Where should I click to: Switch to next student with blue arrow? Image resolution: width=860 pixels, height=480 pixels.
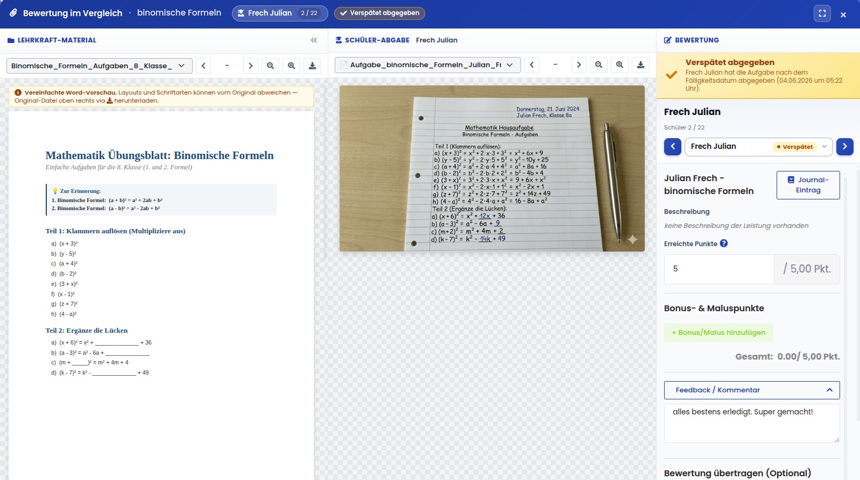[x=845, y=147]
